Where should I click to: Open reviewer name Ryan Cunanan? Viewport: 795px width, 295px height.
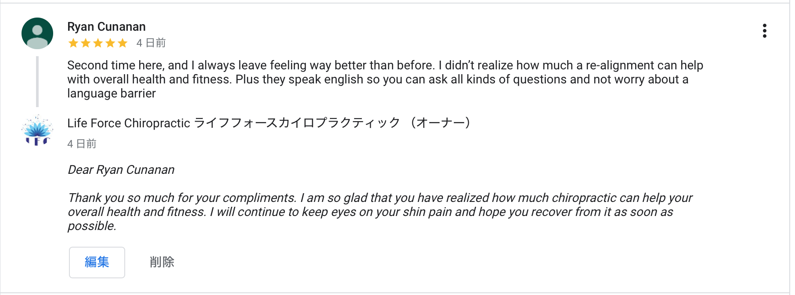106,27
